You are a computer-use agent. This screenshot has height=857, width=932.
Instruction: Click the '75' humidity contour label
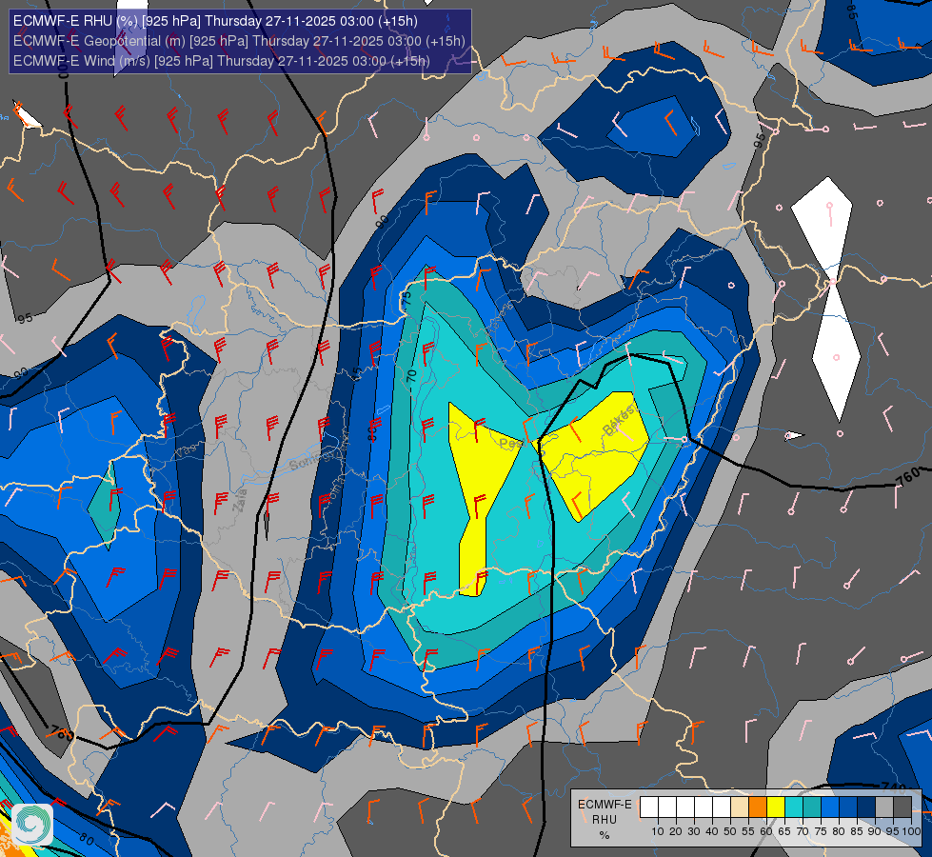[407, 298]
